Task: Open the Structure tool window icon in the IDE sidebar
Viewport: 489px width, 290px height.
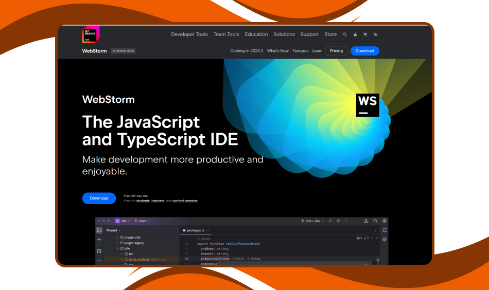Action: (99, 251)
